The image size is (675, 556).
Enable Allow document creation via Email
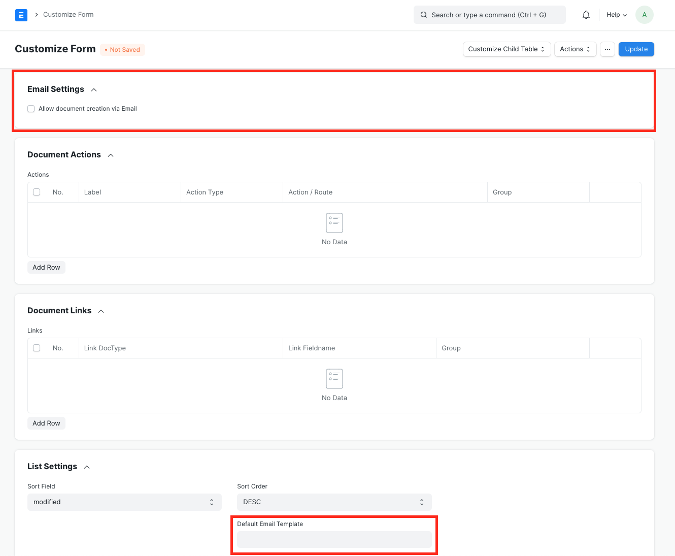point(31,109)
